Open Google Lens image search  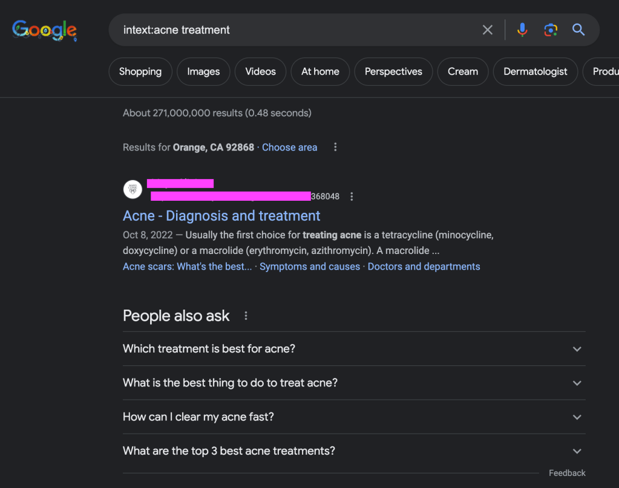pos(550,30)
